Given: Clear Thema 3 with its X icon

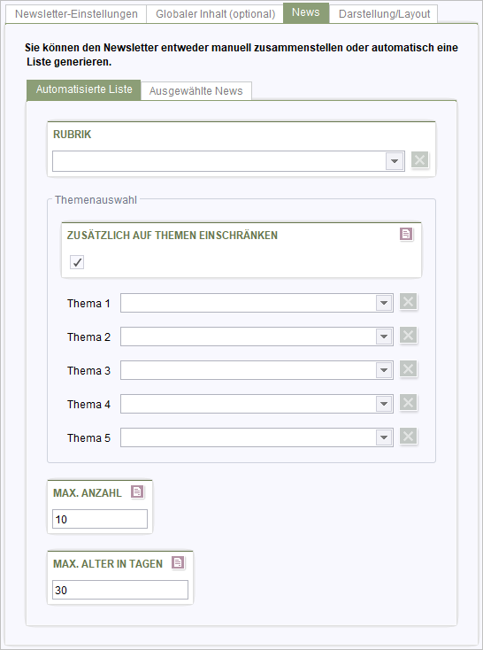Looking at the screenshot, I should click(408, 369).
